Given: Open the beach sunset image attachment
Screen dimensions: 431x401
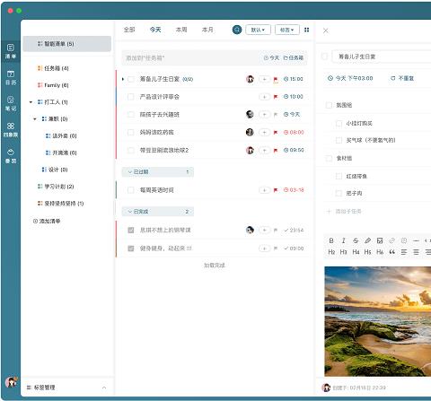Looking at the screenshot, I should coord(378,321).
